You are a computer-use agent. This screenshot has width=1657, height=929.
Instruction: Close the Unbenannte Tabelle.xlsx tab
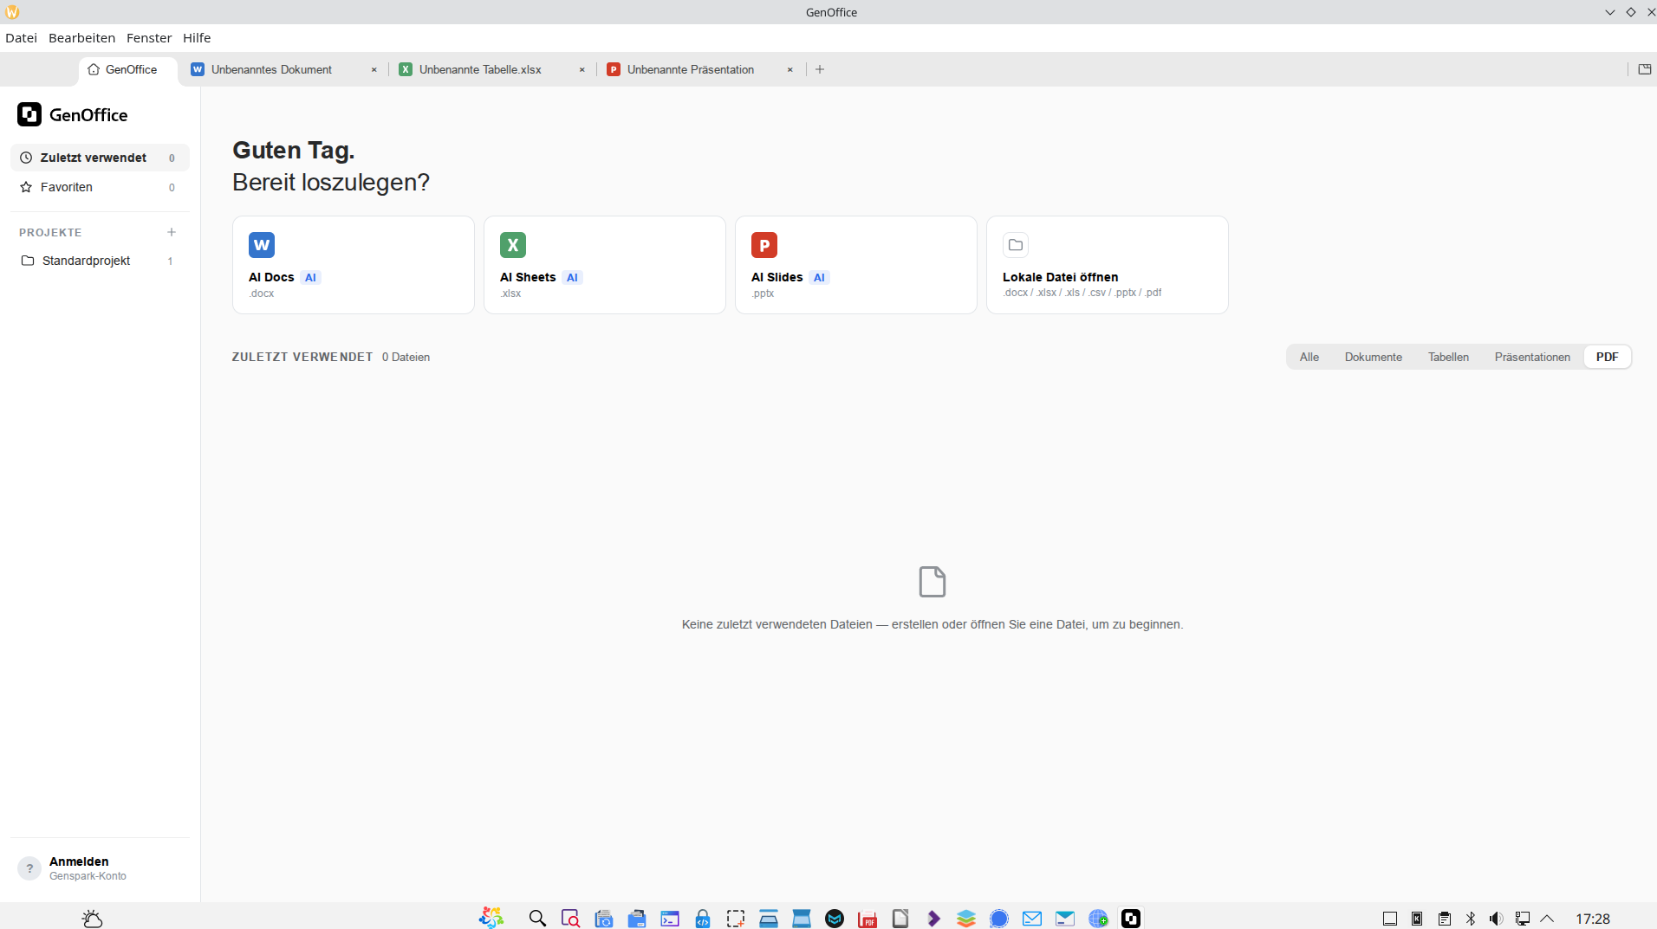click(582, 70)
